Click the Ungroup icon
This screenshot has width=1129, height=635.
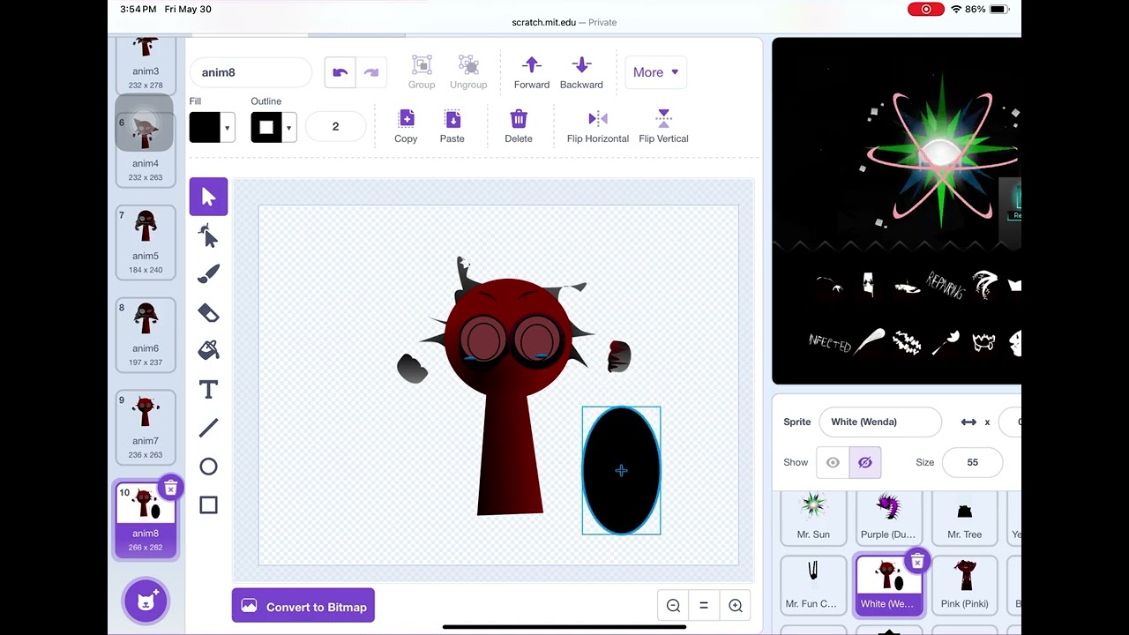pos(468,72)
